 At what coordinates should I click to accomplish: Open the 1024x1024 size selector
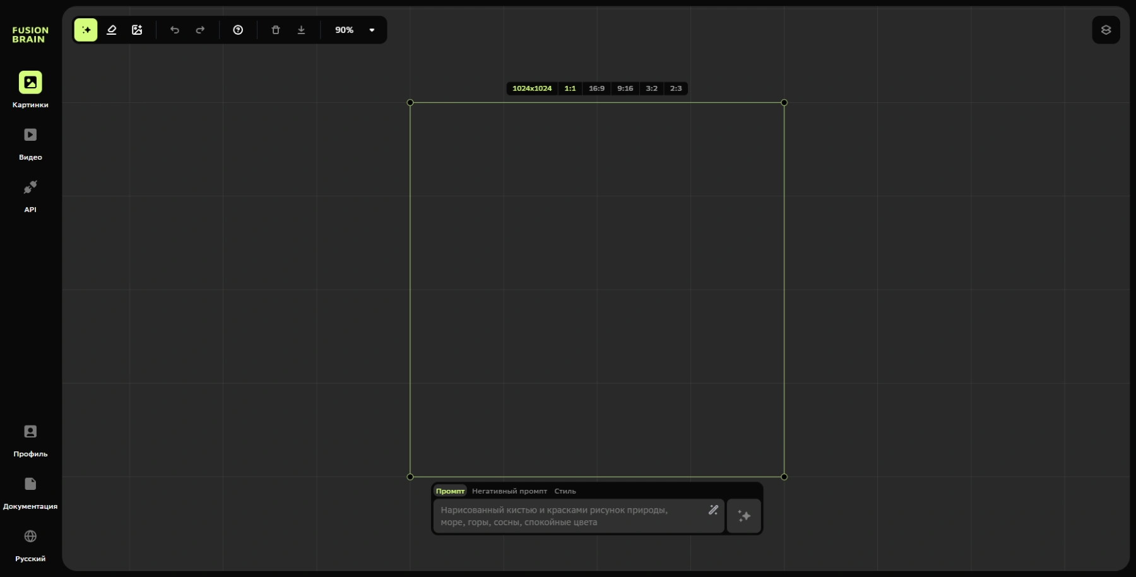(531, 88)
